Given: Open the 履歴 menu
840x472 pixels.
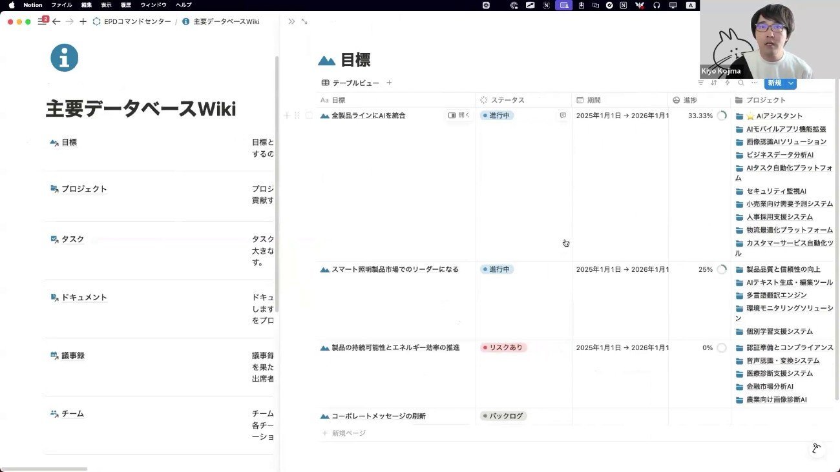Looking at the screenshot, I should [x=126, y=5].
